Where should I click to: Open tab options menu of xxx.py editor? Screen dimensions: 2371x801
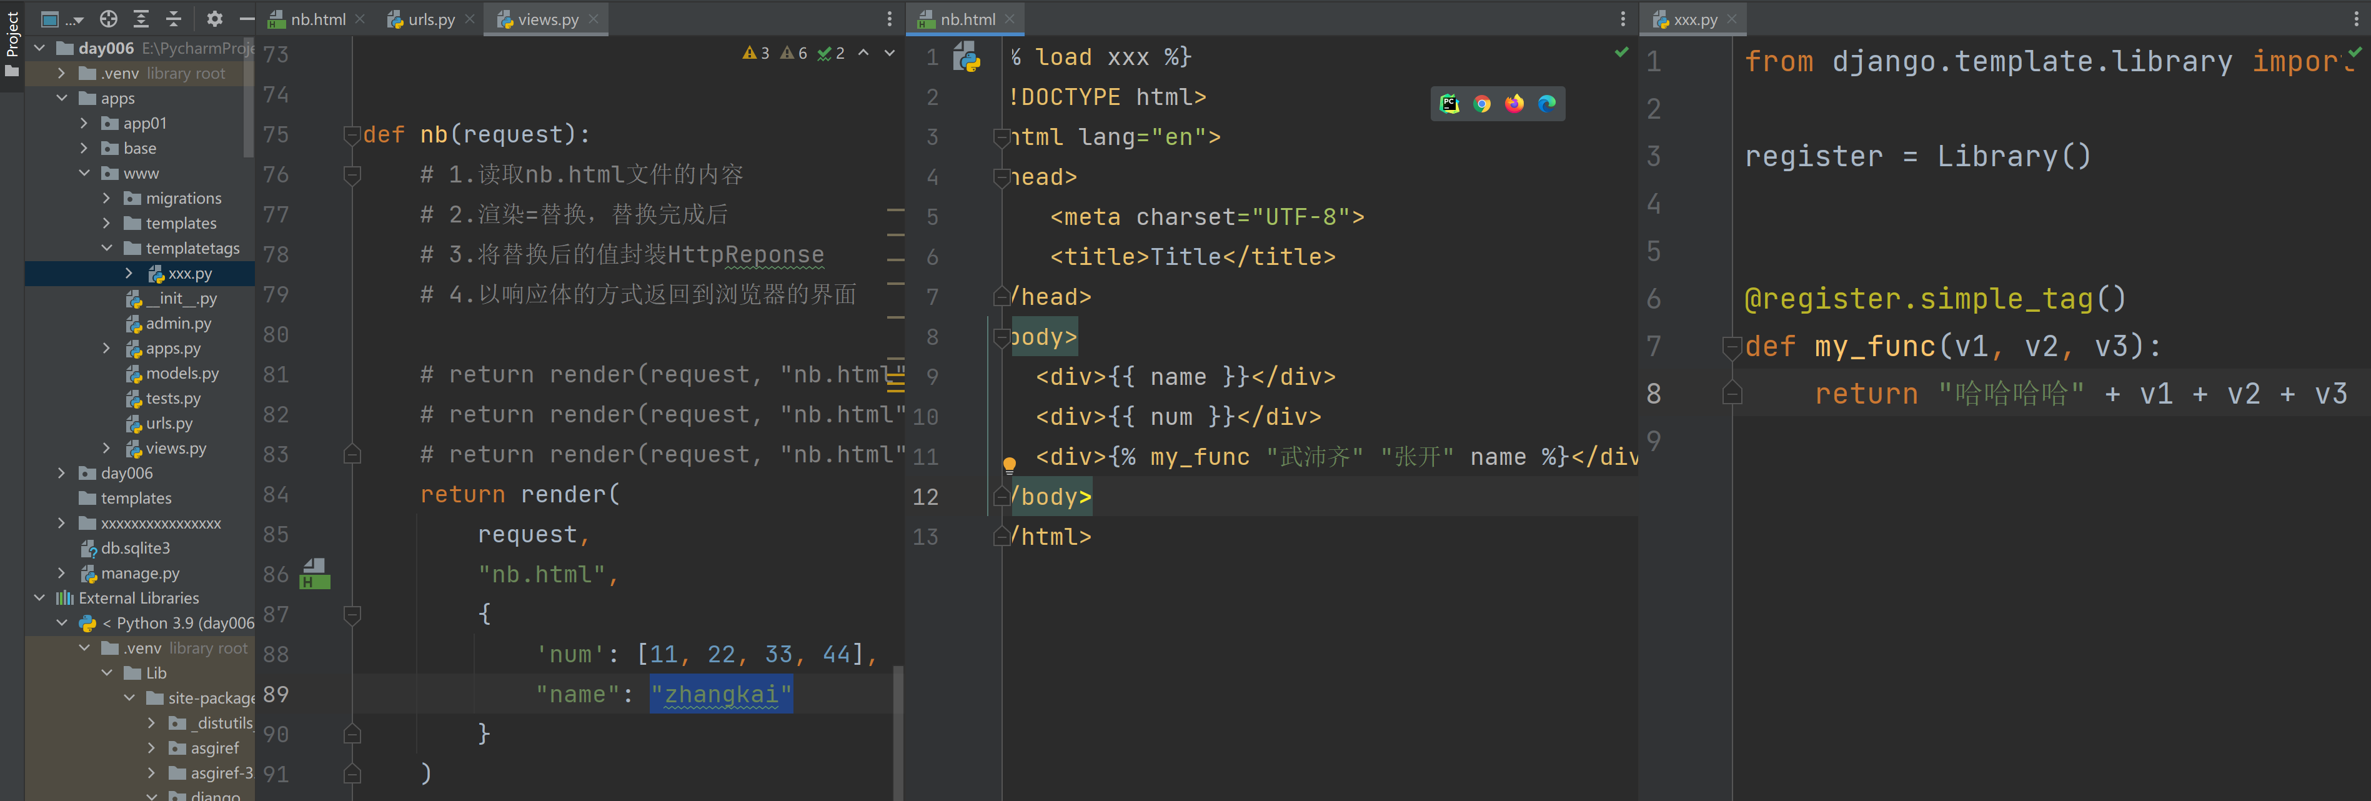tap(2355, 18)
